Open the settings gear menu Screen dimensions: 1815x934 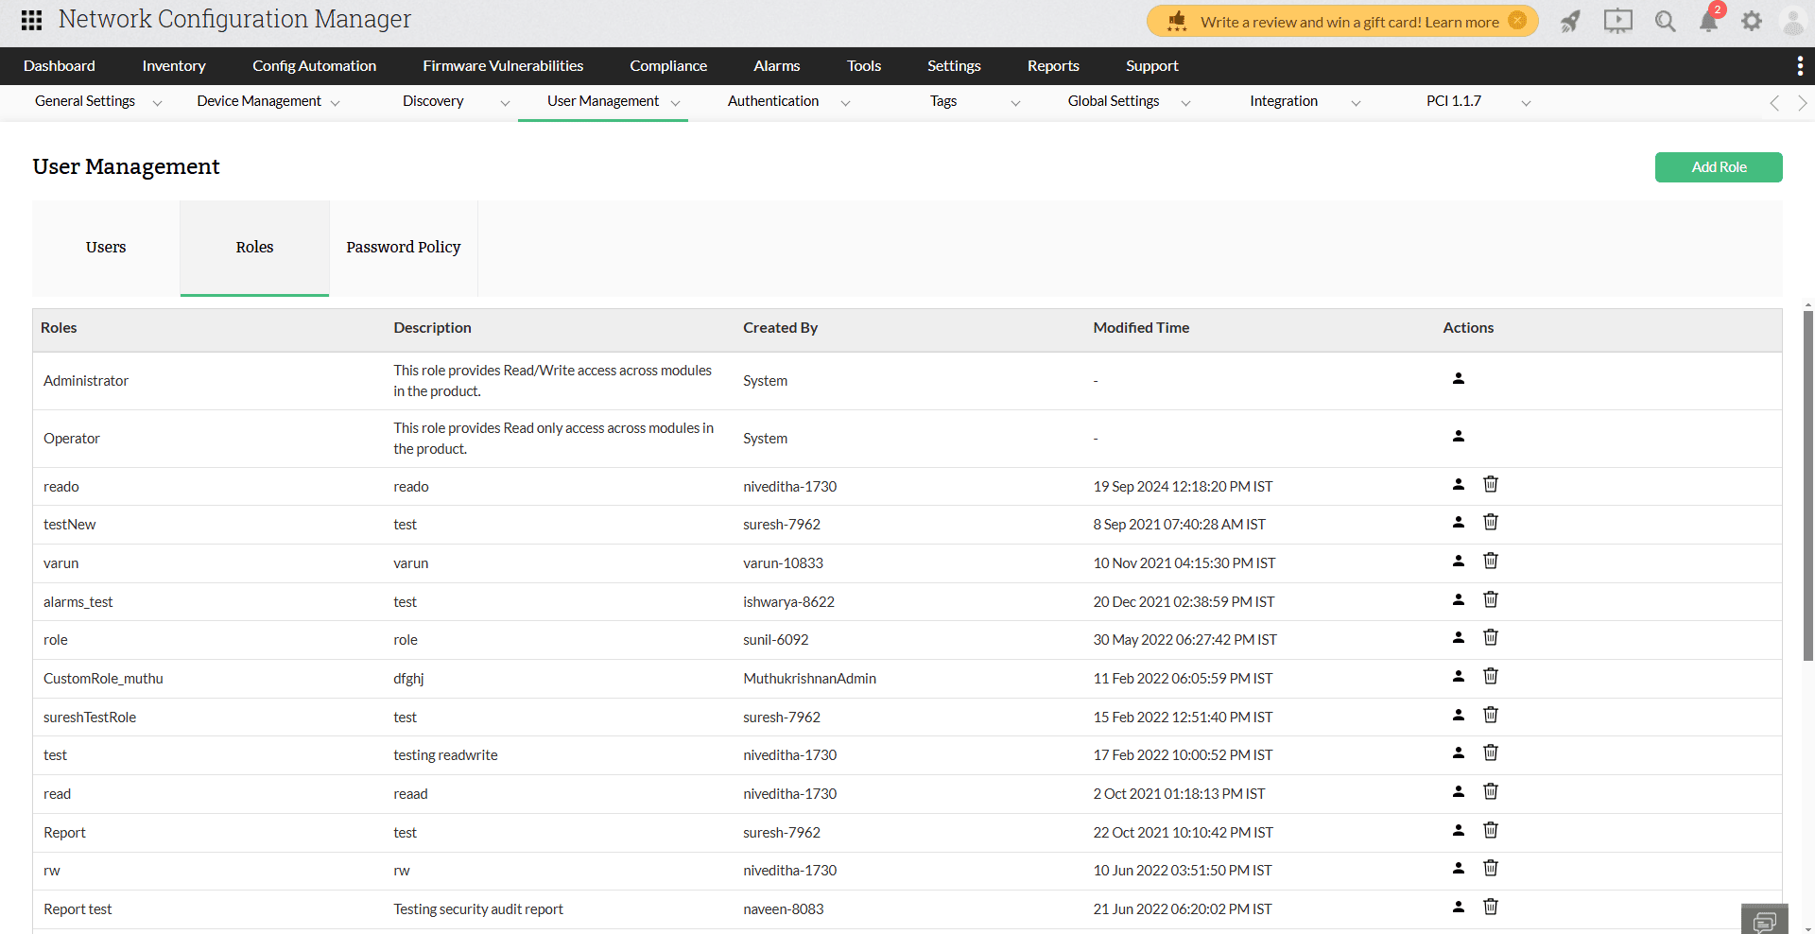(x=1752, y=21)
